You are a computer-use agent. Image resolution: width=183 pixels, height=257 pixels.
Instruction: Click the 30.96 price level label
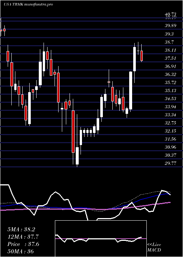[x=171, y=147]
